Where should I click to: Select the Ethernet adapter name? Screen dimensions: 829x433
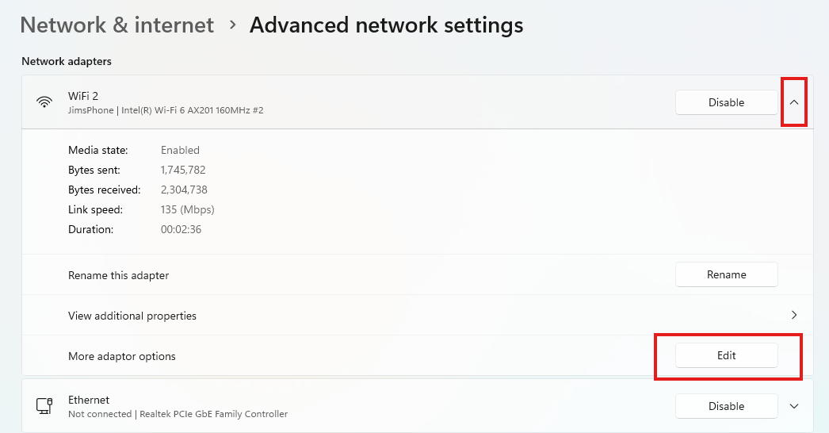point(89,400)
